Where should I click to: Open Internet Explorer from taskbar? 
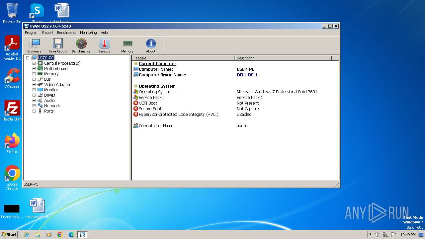(26, 235)
